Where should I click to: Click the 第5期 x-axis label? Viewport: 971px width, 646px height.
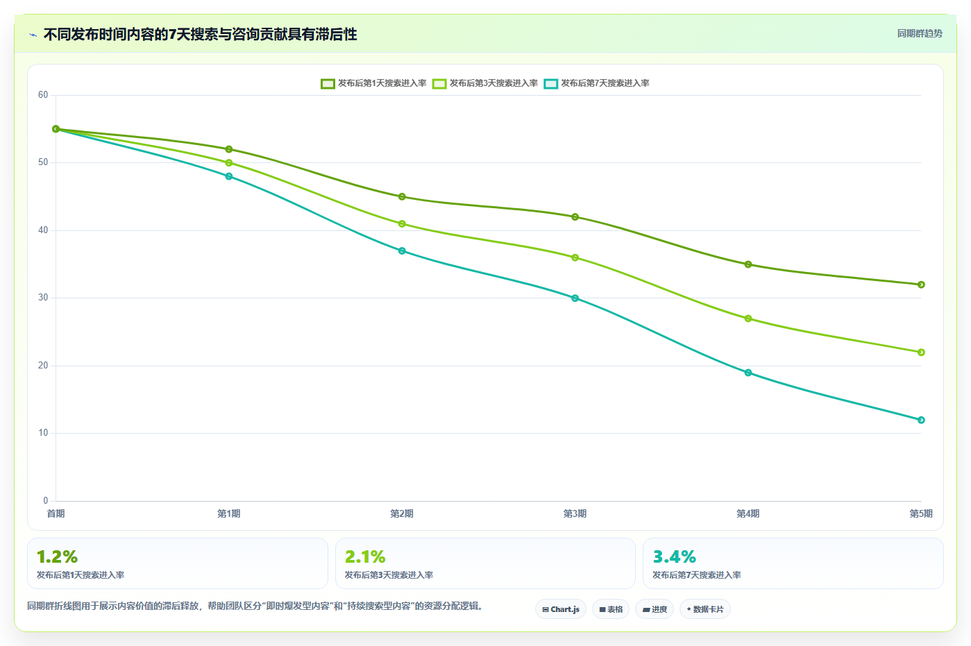coord(921,513)
